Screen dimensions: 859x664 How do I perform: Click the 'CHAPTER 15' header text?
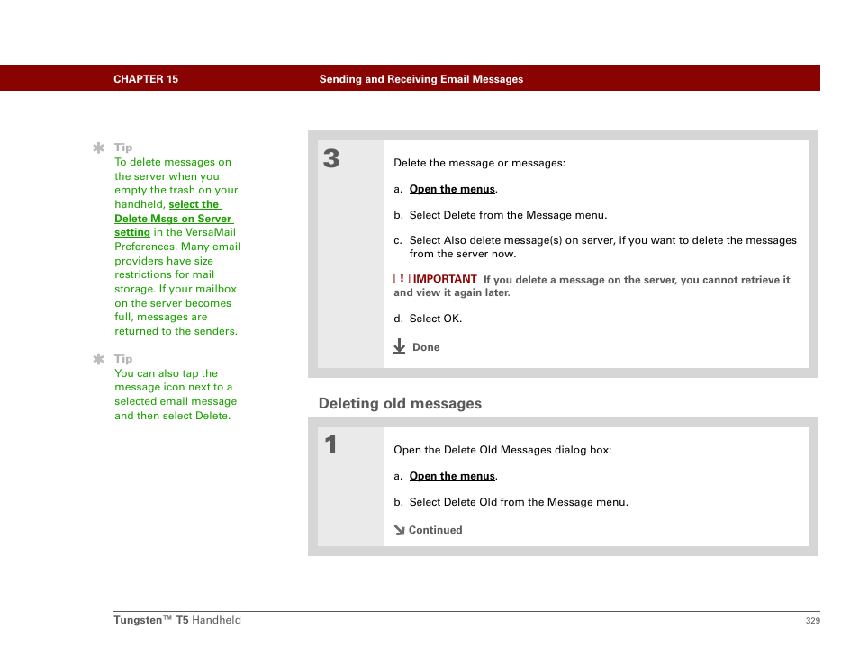[146, 79]
